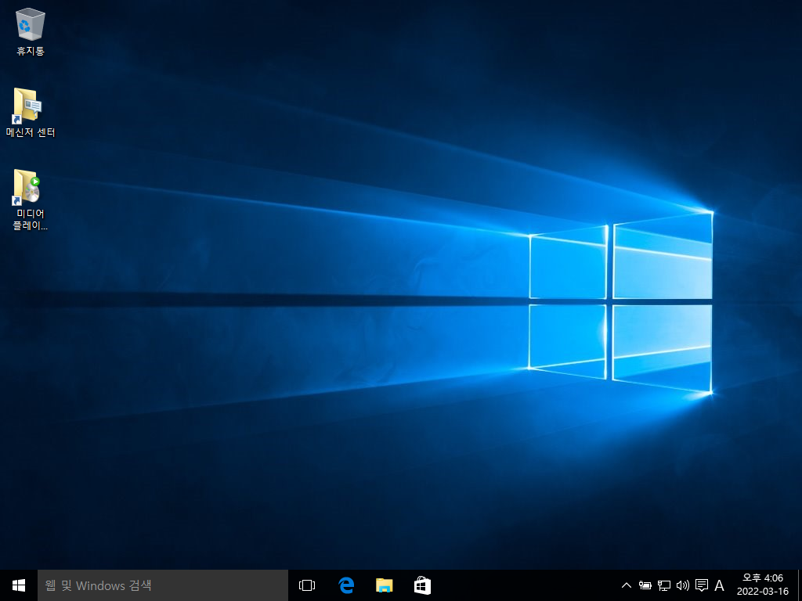Toggle the IME input mode A indicator
Viewport: 802px width, 601px height.
(719, 585)
